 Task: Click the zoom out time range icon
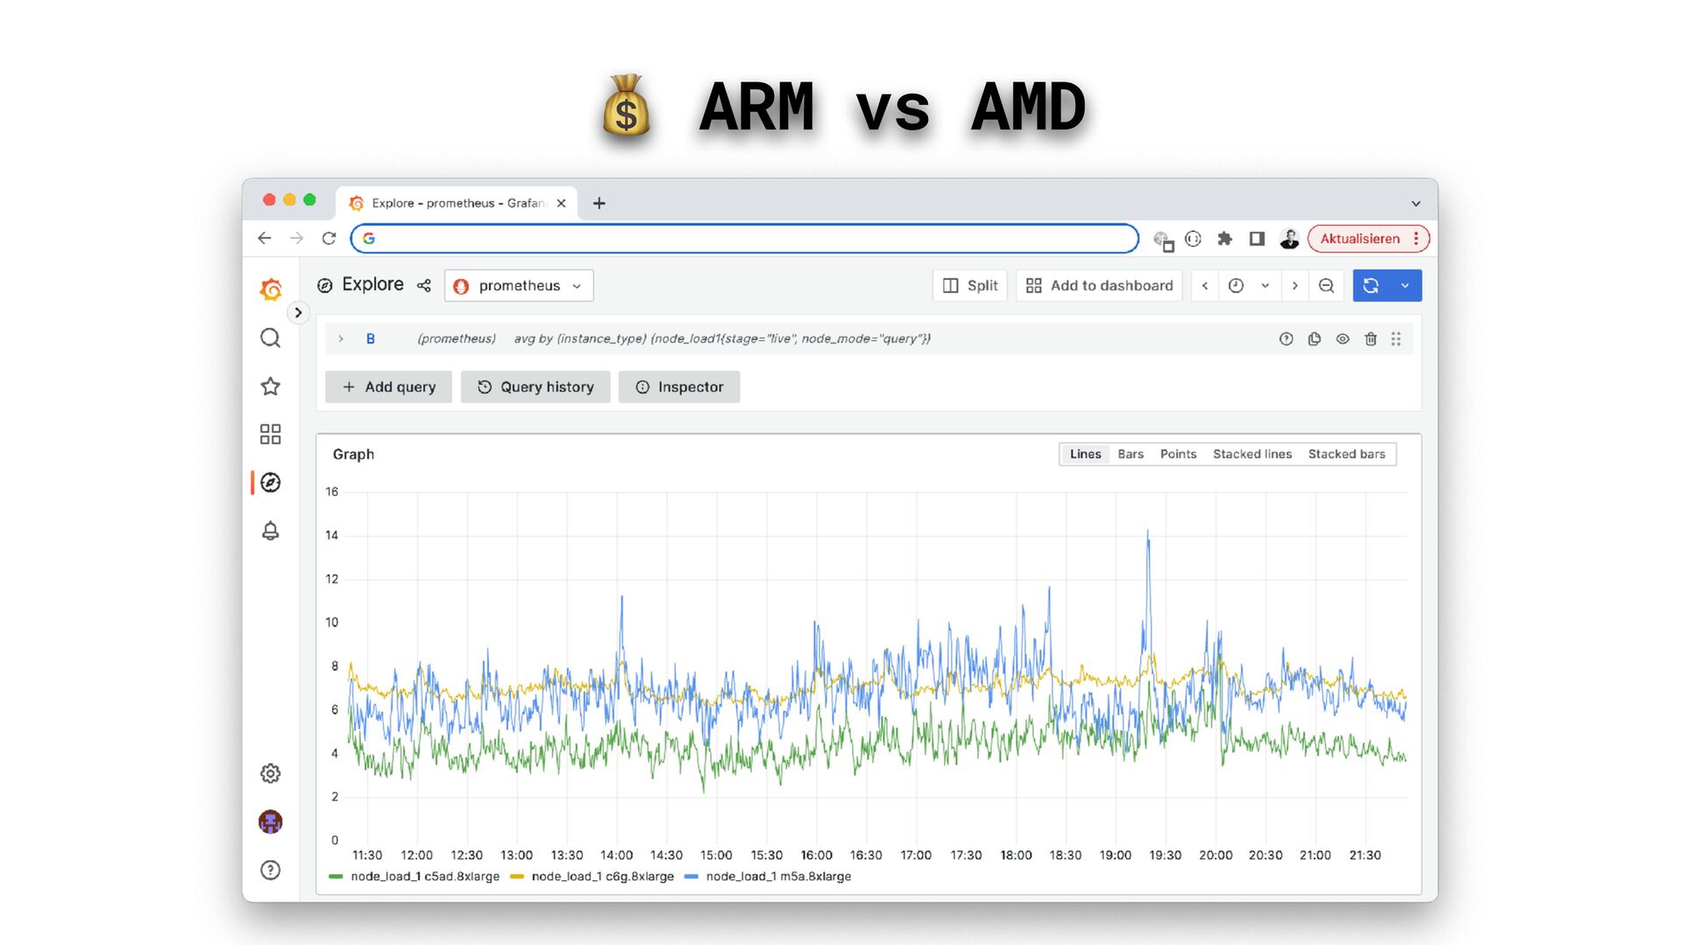(x=1326, y=285)
